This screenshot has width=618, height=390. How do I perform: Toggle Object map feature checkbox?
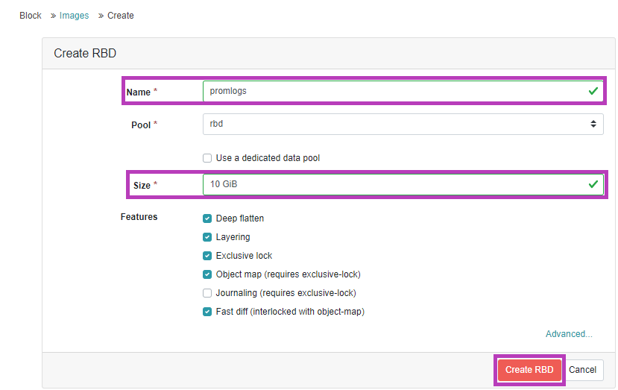point(207,274)
